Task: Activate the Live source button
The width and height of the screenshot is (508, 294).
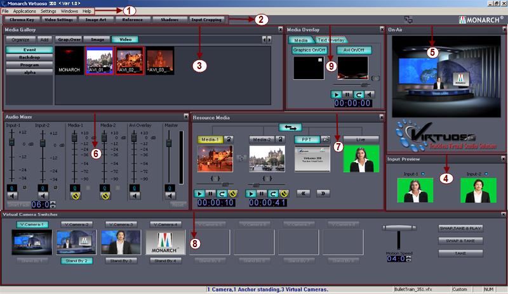Action: 361,139
